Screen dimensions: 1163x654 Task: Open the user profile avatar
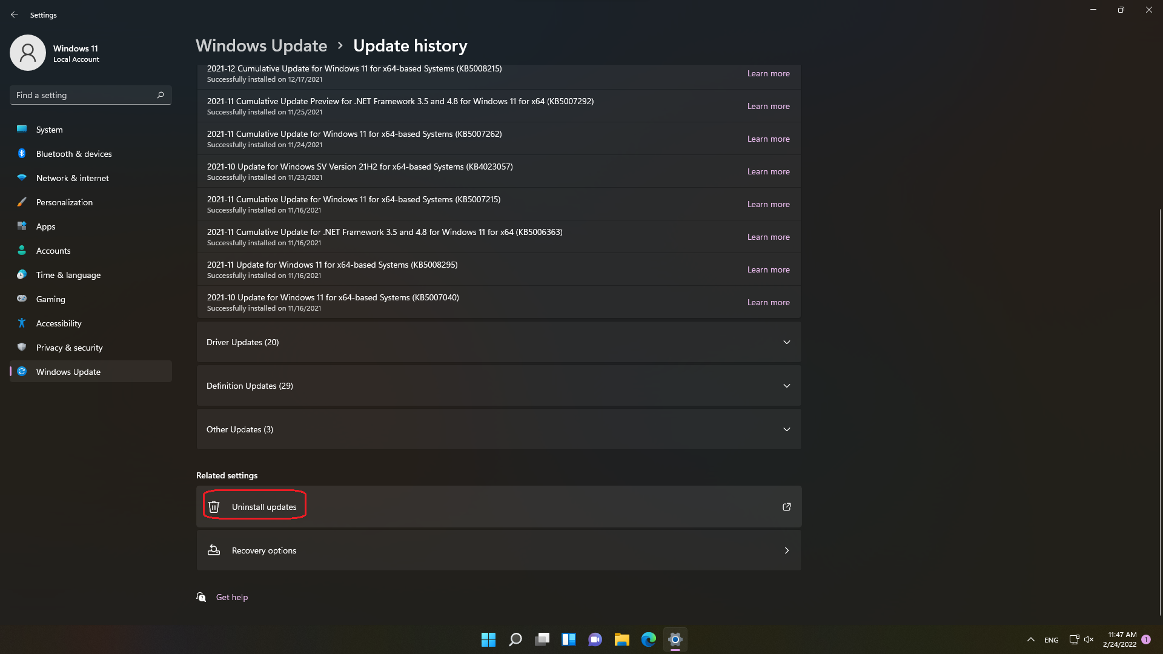[28, 53]
